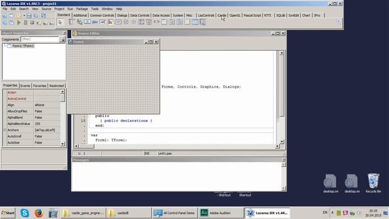Open Skype from the taskbar

tap(24, 213)
